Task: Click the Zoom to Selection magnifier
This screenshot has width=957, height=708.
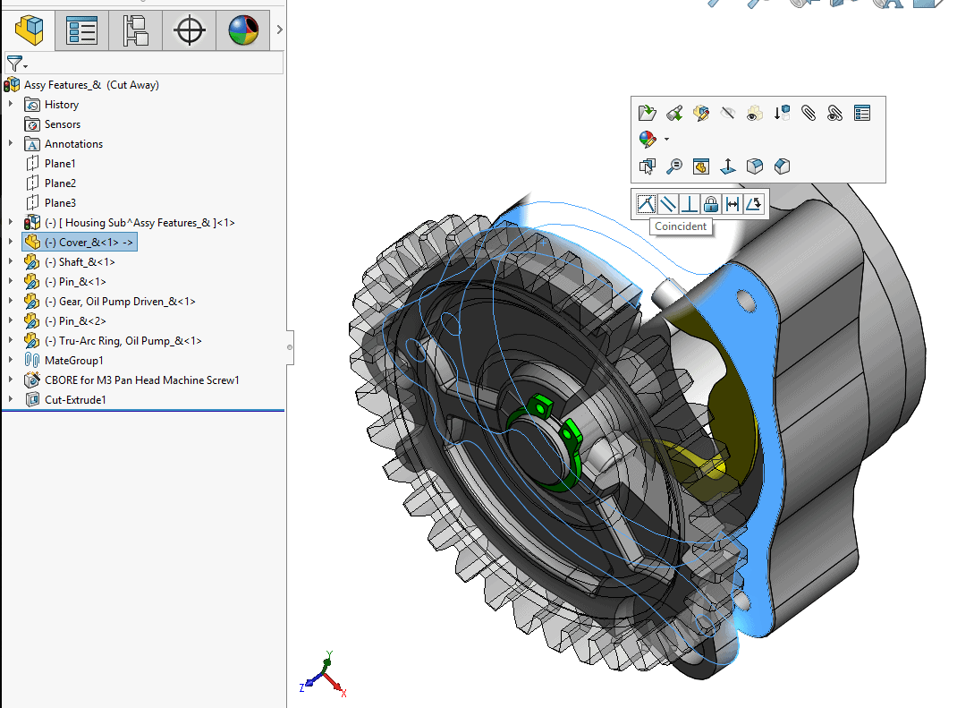Action: pos(673,166)
